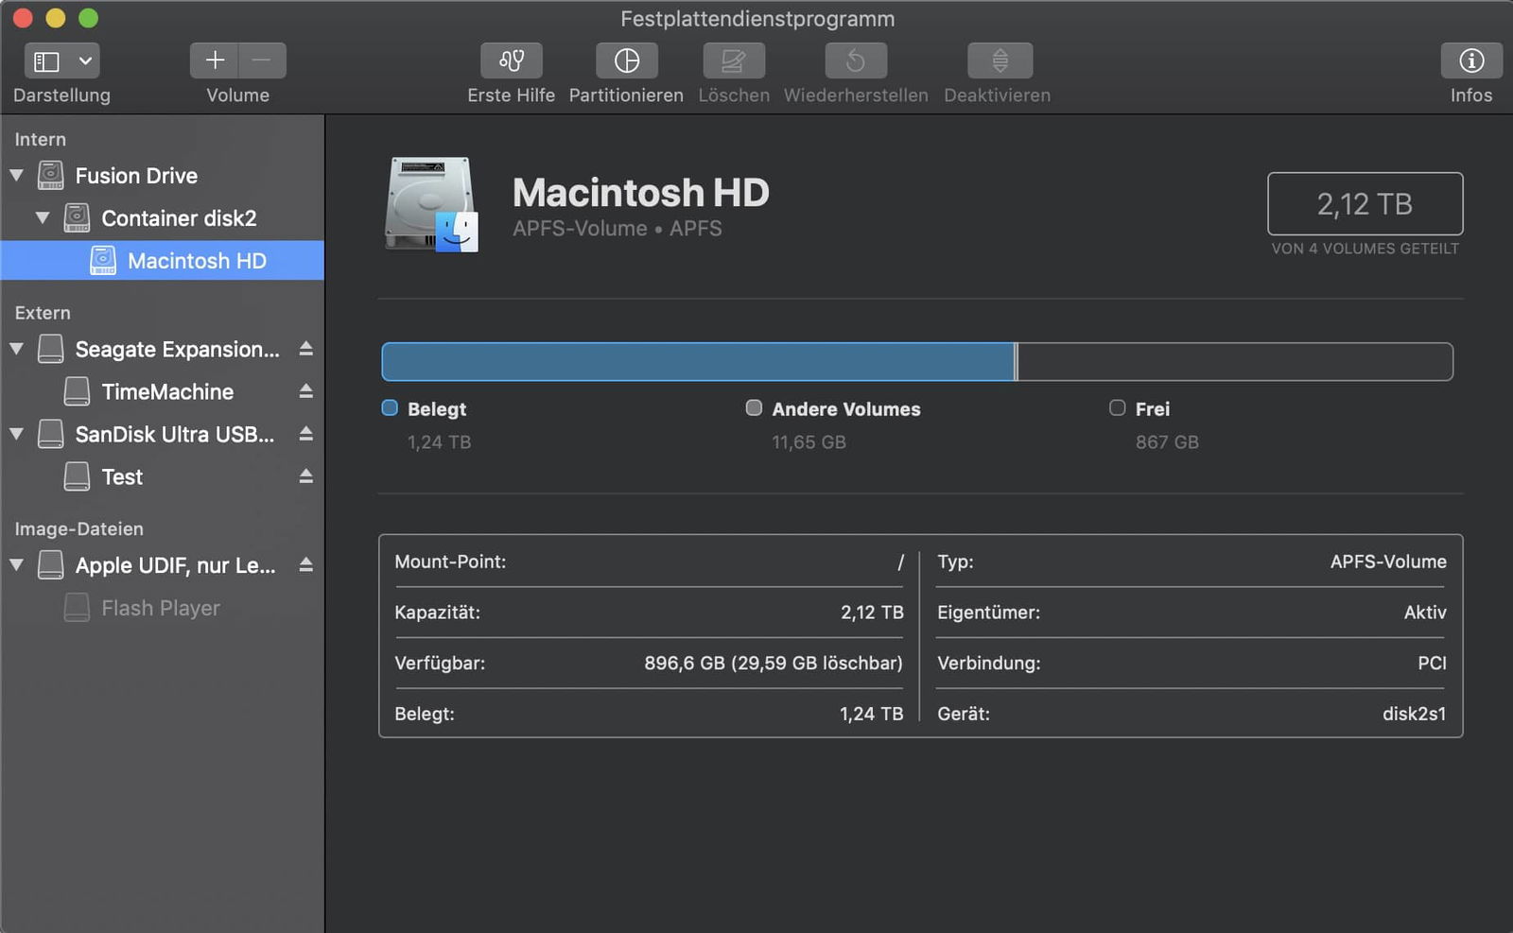The image size is (1513, 933).
Task: Click the APFS-Volume • APFS subtitle
Action: point(617,229)
